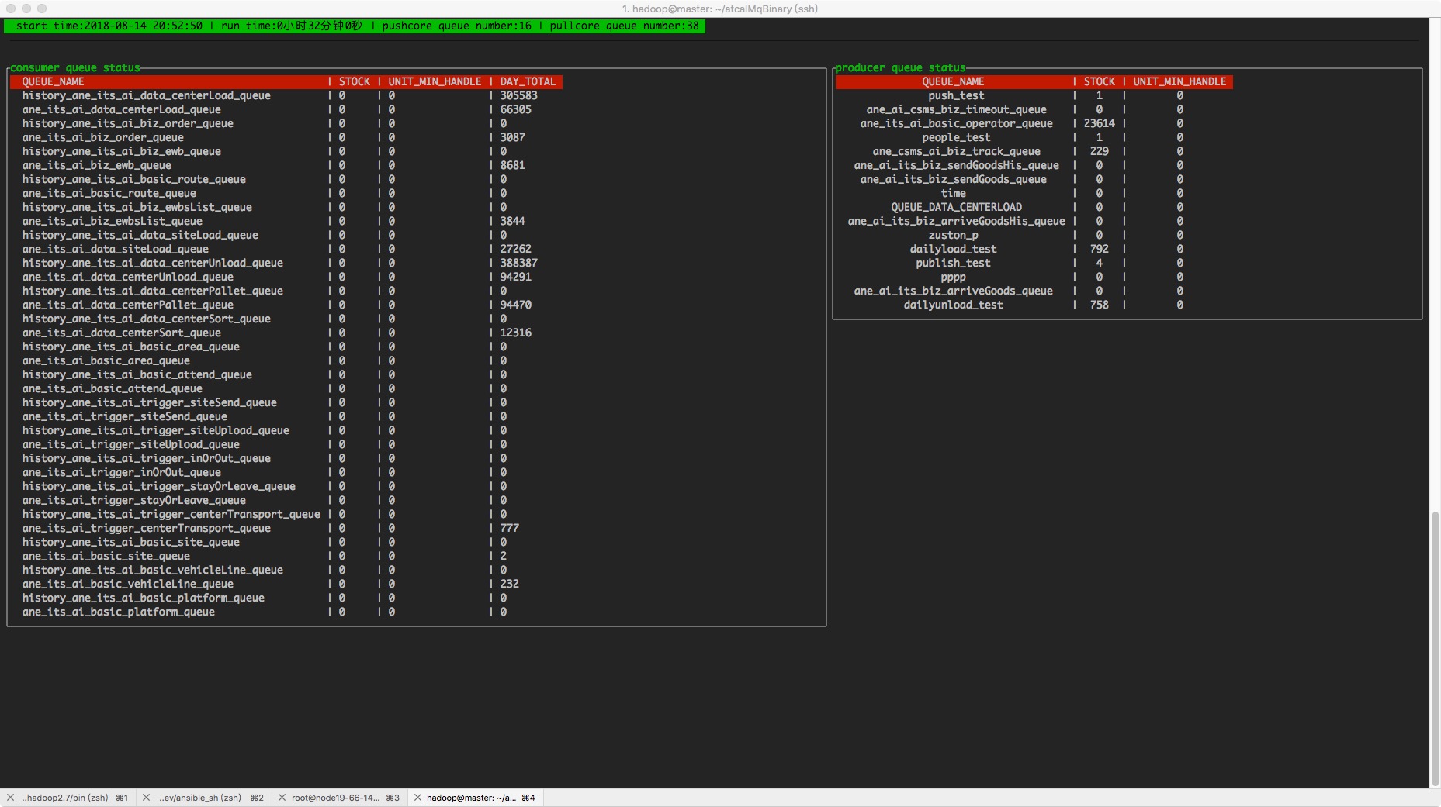Click the day total value 8681
Viewport: 1441px width, 807px height.
click(512, 165)
